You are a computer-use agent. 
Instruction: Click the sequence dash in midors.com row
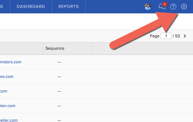coord(59,62)
